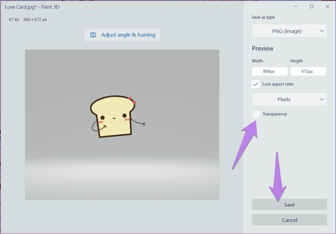This screenshot has height=234, width=336.
Task: Click the Save button
Action: pyautogui.click(x=290, y=205)
